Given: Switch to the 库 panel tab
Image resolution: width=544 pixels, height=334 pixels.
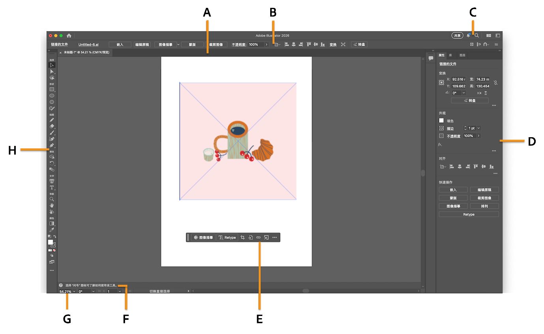Looking at the screenshot, I should click(450, 55).
